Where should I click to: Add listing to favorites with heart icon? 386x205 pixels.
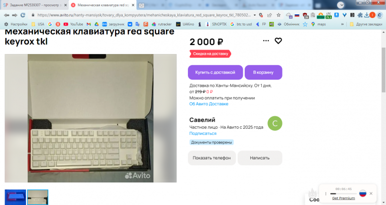[x=278, y=41]
